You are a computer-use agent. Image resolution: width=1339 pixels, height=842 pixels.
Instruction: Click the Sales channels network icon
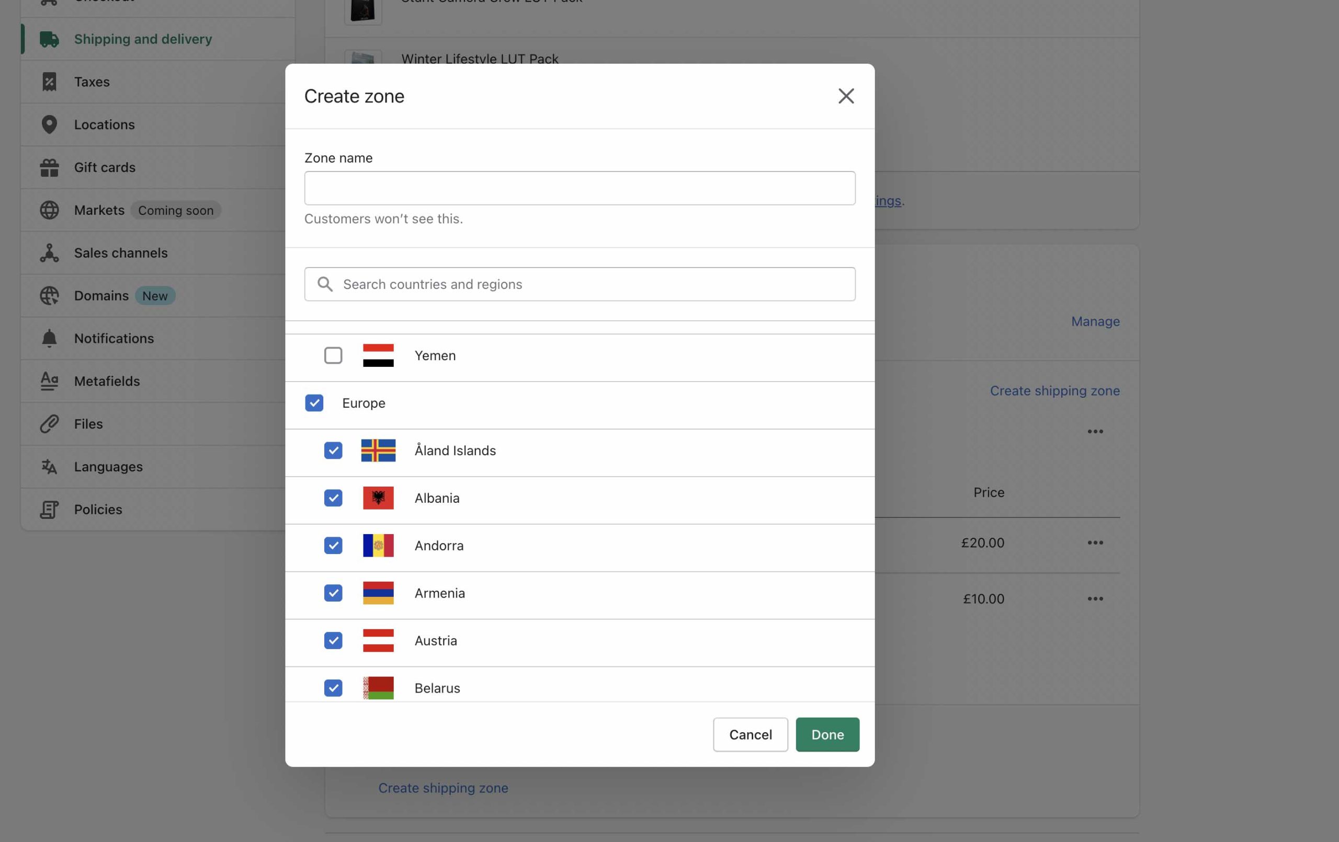pos(49,253)
